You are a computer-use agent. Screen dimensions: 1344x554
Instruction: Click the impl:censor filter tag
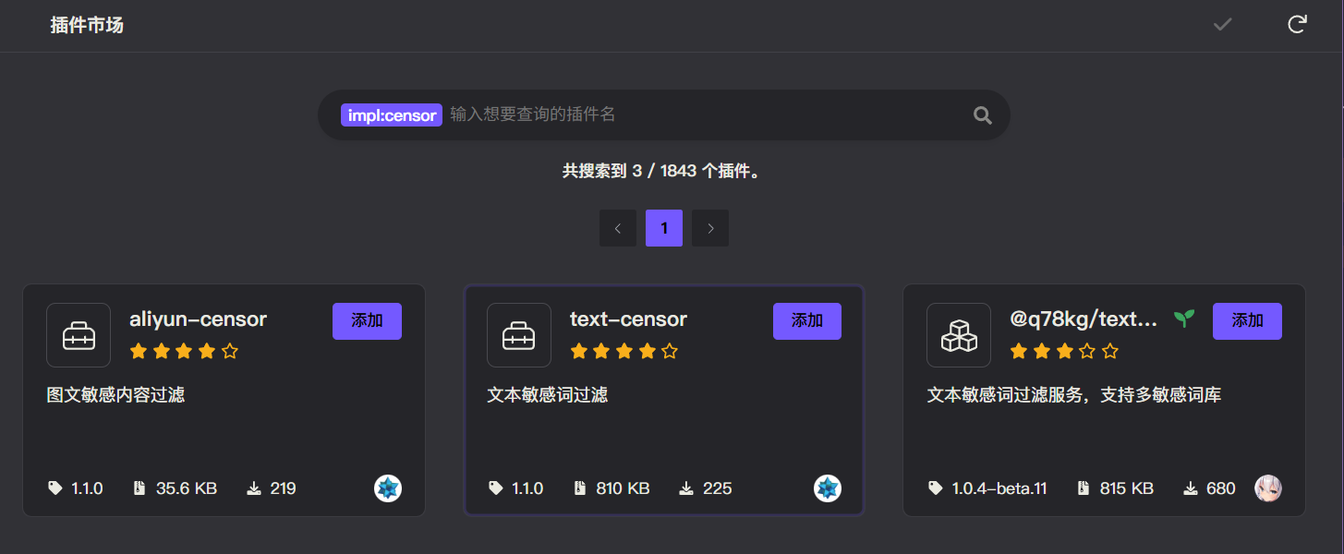click(391, 114)
